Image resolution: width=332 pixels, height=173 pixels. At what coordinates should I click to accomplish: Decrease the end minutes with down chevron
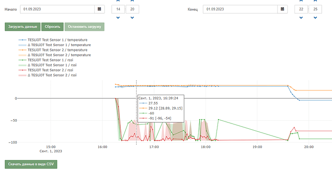pyautogui.click(x=315, y=18)
